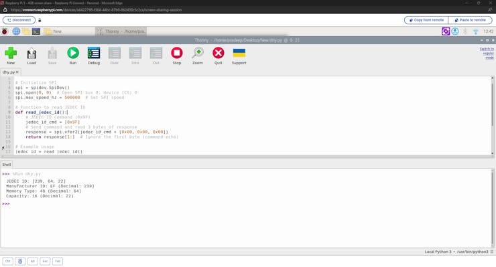
Task: Select the Shell tab
Action: click(6, 165)
